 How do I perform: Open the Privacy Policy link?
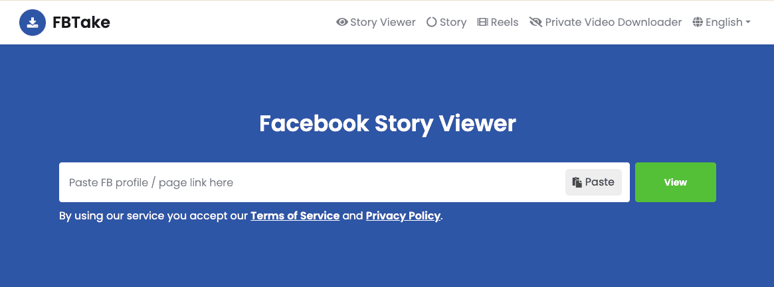click(403, 216)
